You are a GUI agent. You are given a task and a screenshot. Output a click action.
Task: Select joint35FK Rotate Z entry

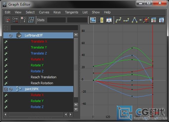(x=37, y=107)
